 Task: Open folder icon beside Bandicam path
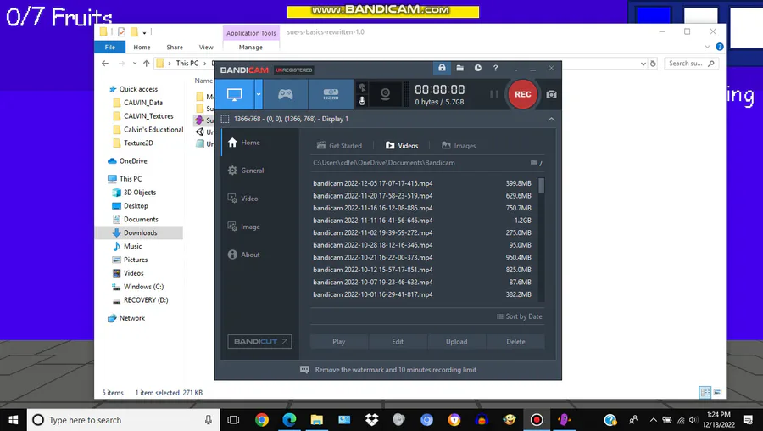(x=534, y=163)
